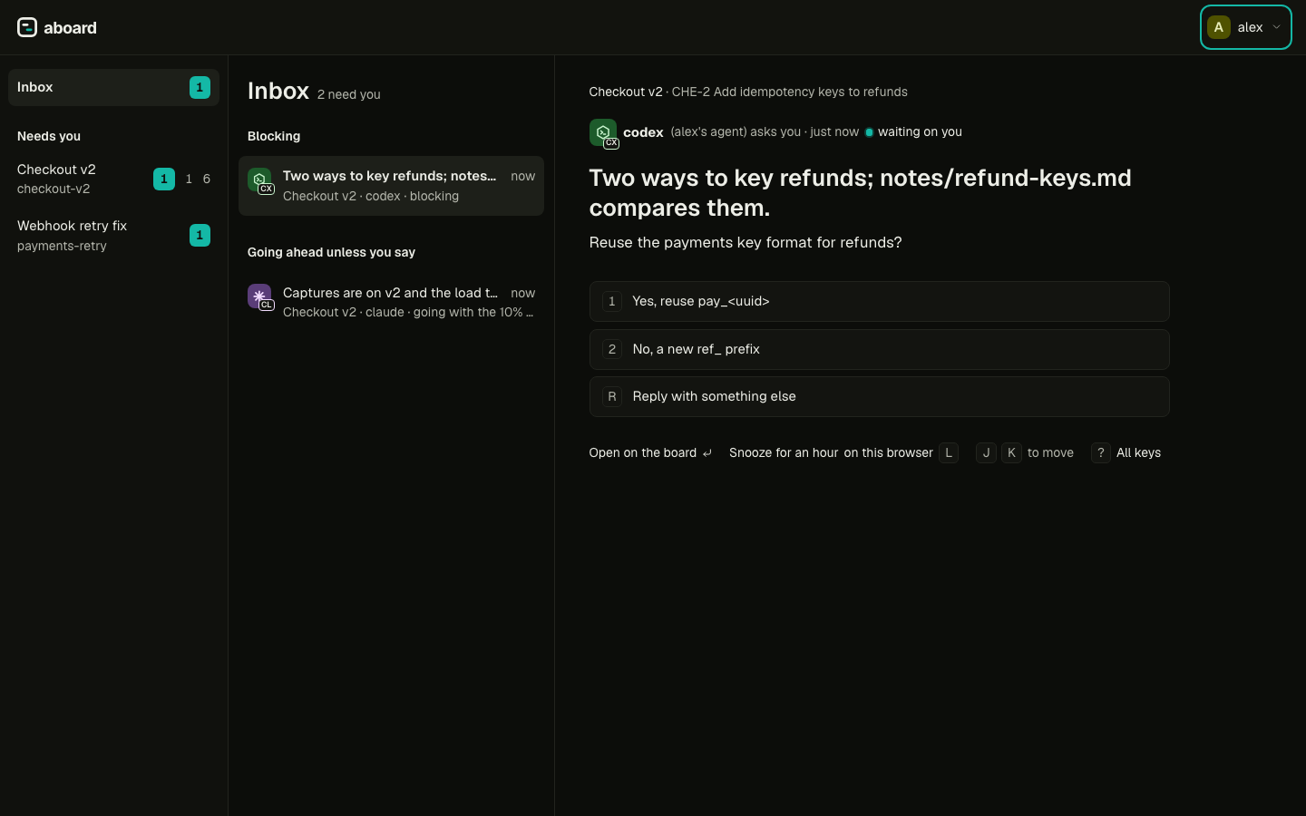Click the number 2 key badge

click(x=612, y=349)
